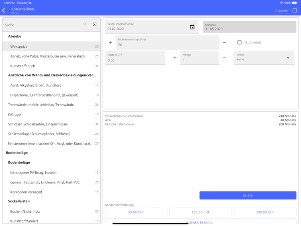Tap the battery indicator in status bar
Viewport: 301px width, 226px height.
click(295, 3)
